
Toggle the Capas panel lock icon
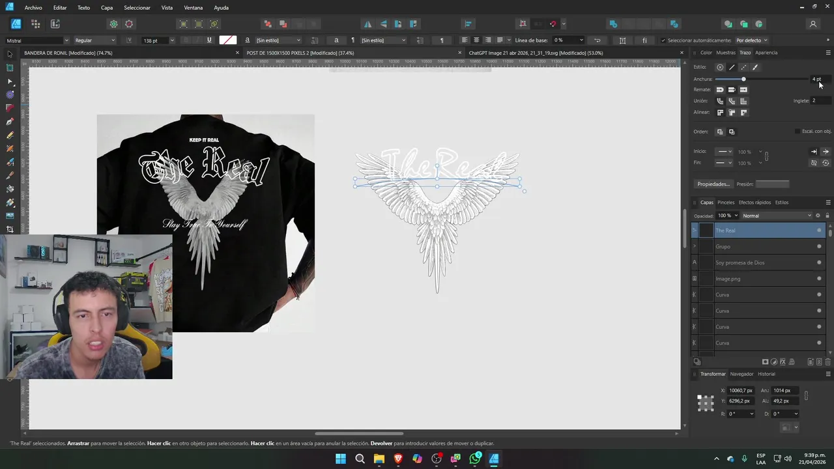pos(827,216)
